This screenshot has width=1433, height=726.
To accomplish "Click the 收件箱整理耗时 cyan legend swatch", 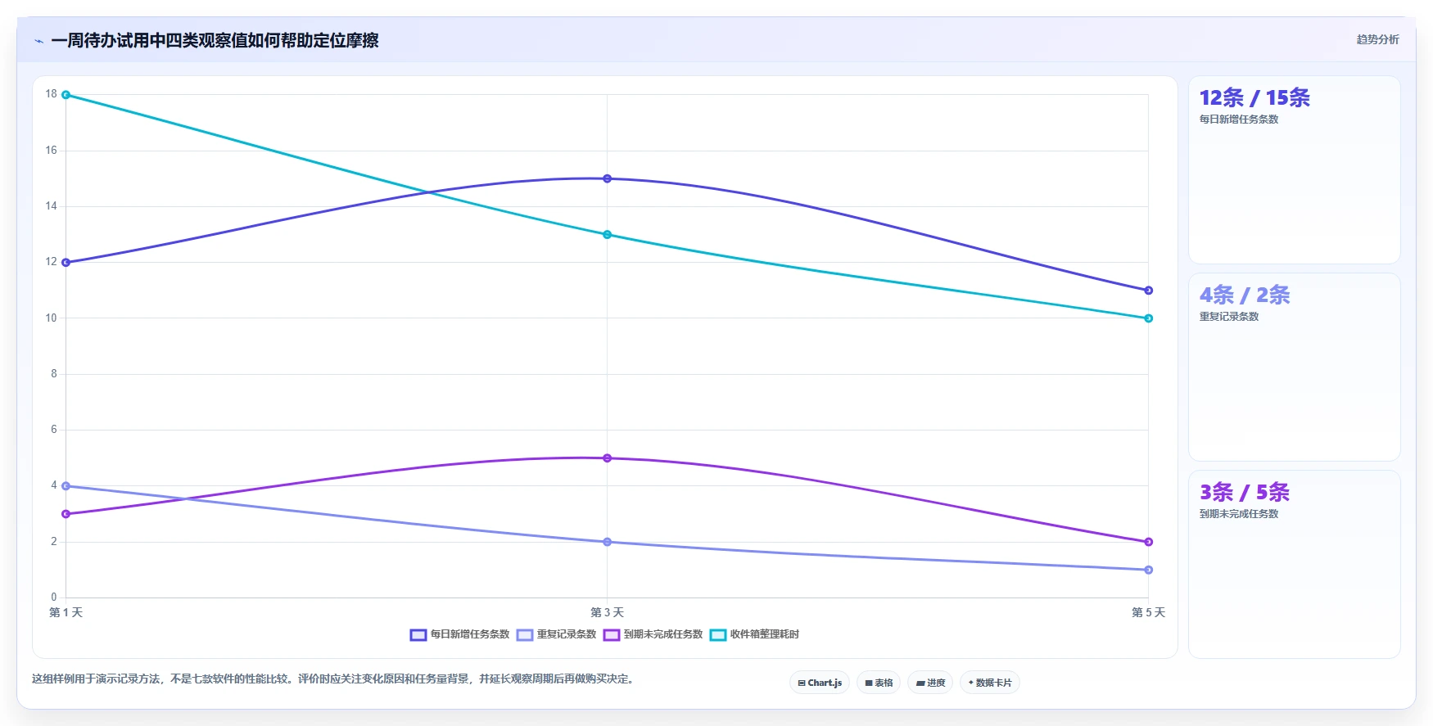I will [718, 635].
